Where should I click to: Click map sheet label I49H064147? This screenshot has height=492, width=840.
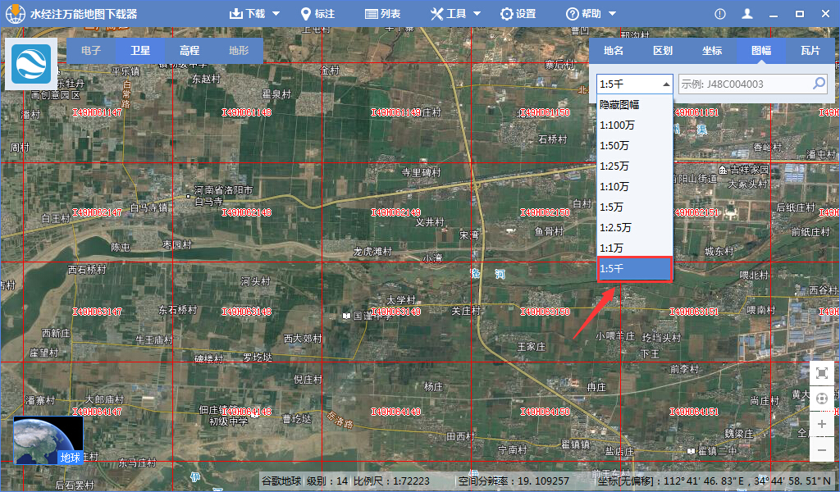point(97,412)
